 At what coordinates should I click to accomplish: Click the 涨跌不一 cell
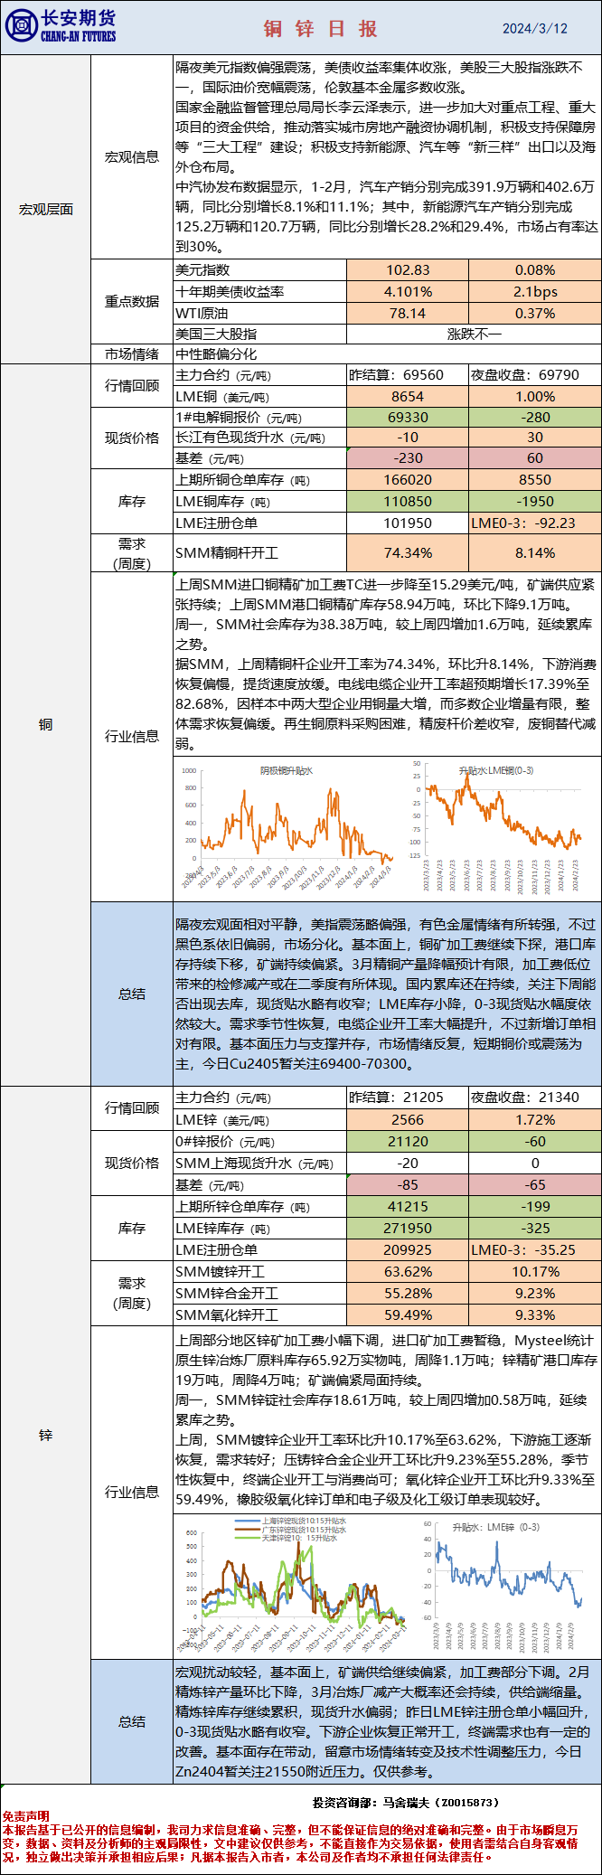(x=474, y=334)
